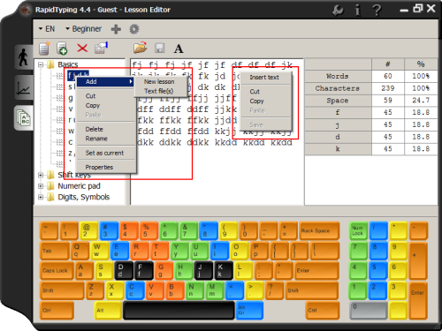Viewport: 442px width, 331px height.
Task: Open the Beginner course dropdown
Action: point(83,29)
